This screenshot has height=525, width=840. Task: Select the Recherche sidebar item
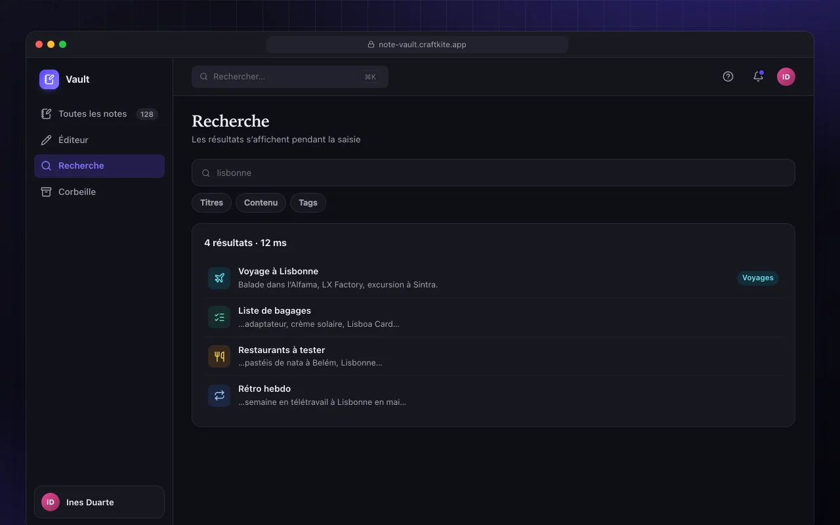click(99, 166)
